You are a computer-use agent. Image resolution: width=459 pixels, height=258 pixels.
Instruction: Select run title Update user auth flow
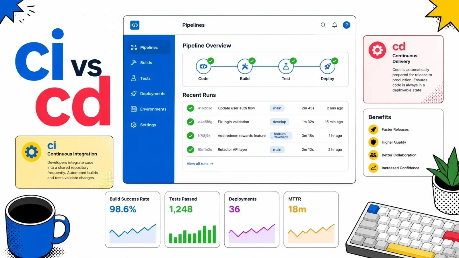(236, 108)
